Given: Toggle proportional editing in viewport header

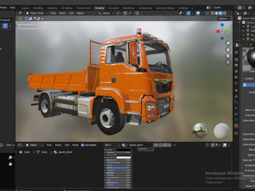Looking at the screenshot, I should 137,13.
